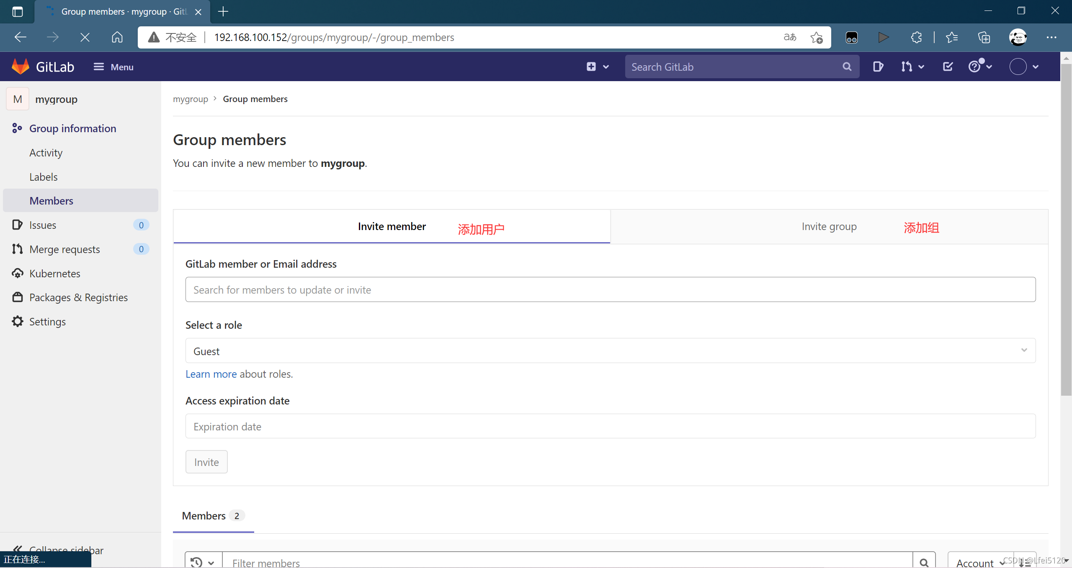The image size is (1072, 568).
Task: Expand the merge requests navbar dropdown
Action: (x=912, y=67)
